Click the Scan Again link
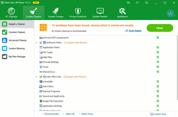 coord(135,31)
